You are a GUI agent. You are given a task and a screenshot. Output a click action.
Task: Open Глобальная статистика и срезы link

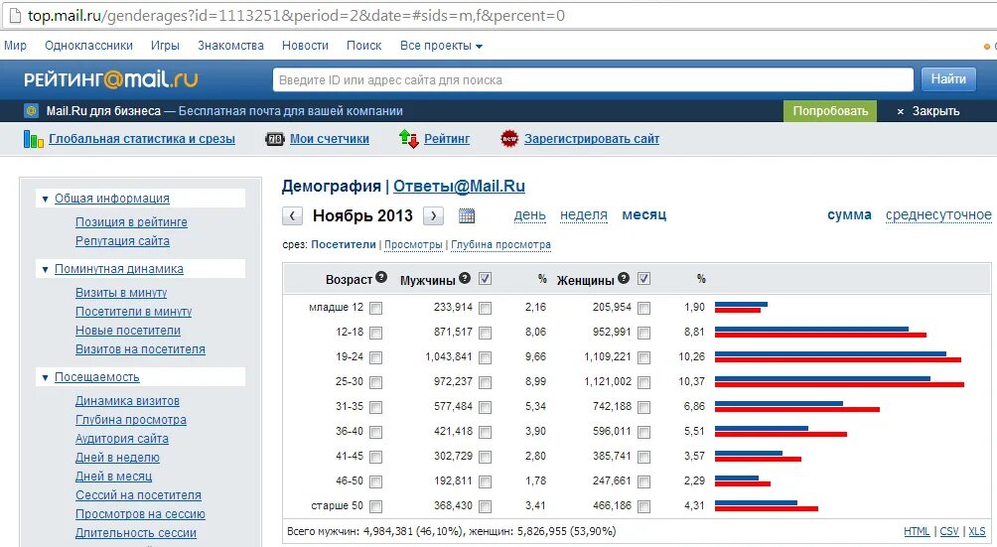(x=142, y=139)
